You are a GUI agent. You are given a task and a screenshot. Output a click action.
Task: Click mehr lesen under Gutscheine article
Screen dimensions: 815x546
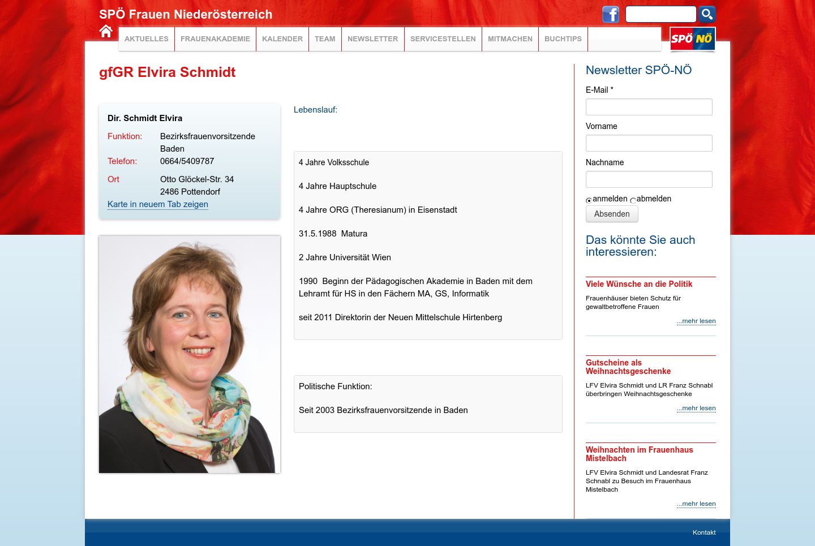pyautogui.click(x=696, y=408)
